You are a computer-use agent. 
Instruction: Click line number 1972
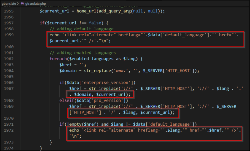point(9,130)
